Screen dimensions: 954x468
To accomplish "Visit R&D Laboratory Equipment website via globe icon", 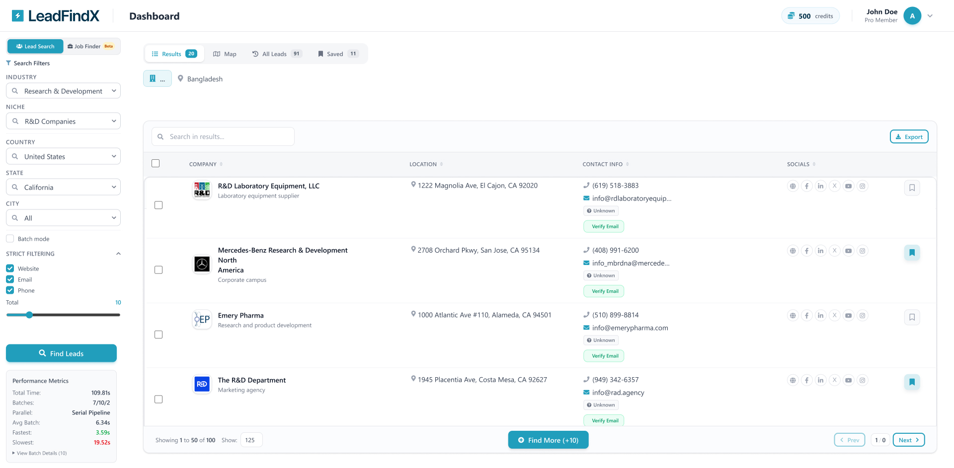I will (x=793, y=186).
